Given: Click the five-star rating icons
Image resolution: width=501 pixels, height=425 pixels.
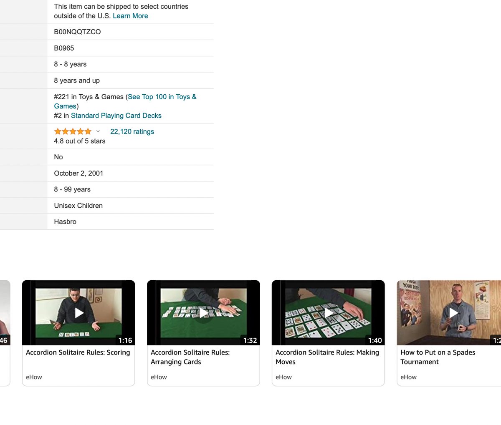Looking at the screenshot, I should click(x=73, y=131).
